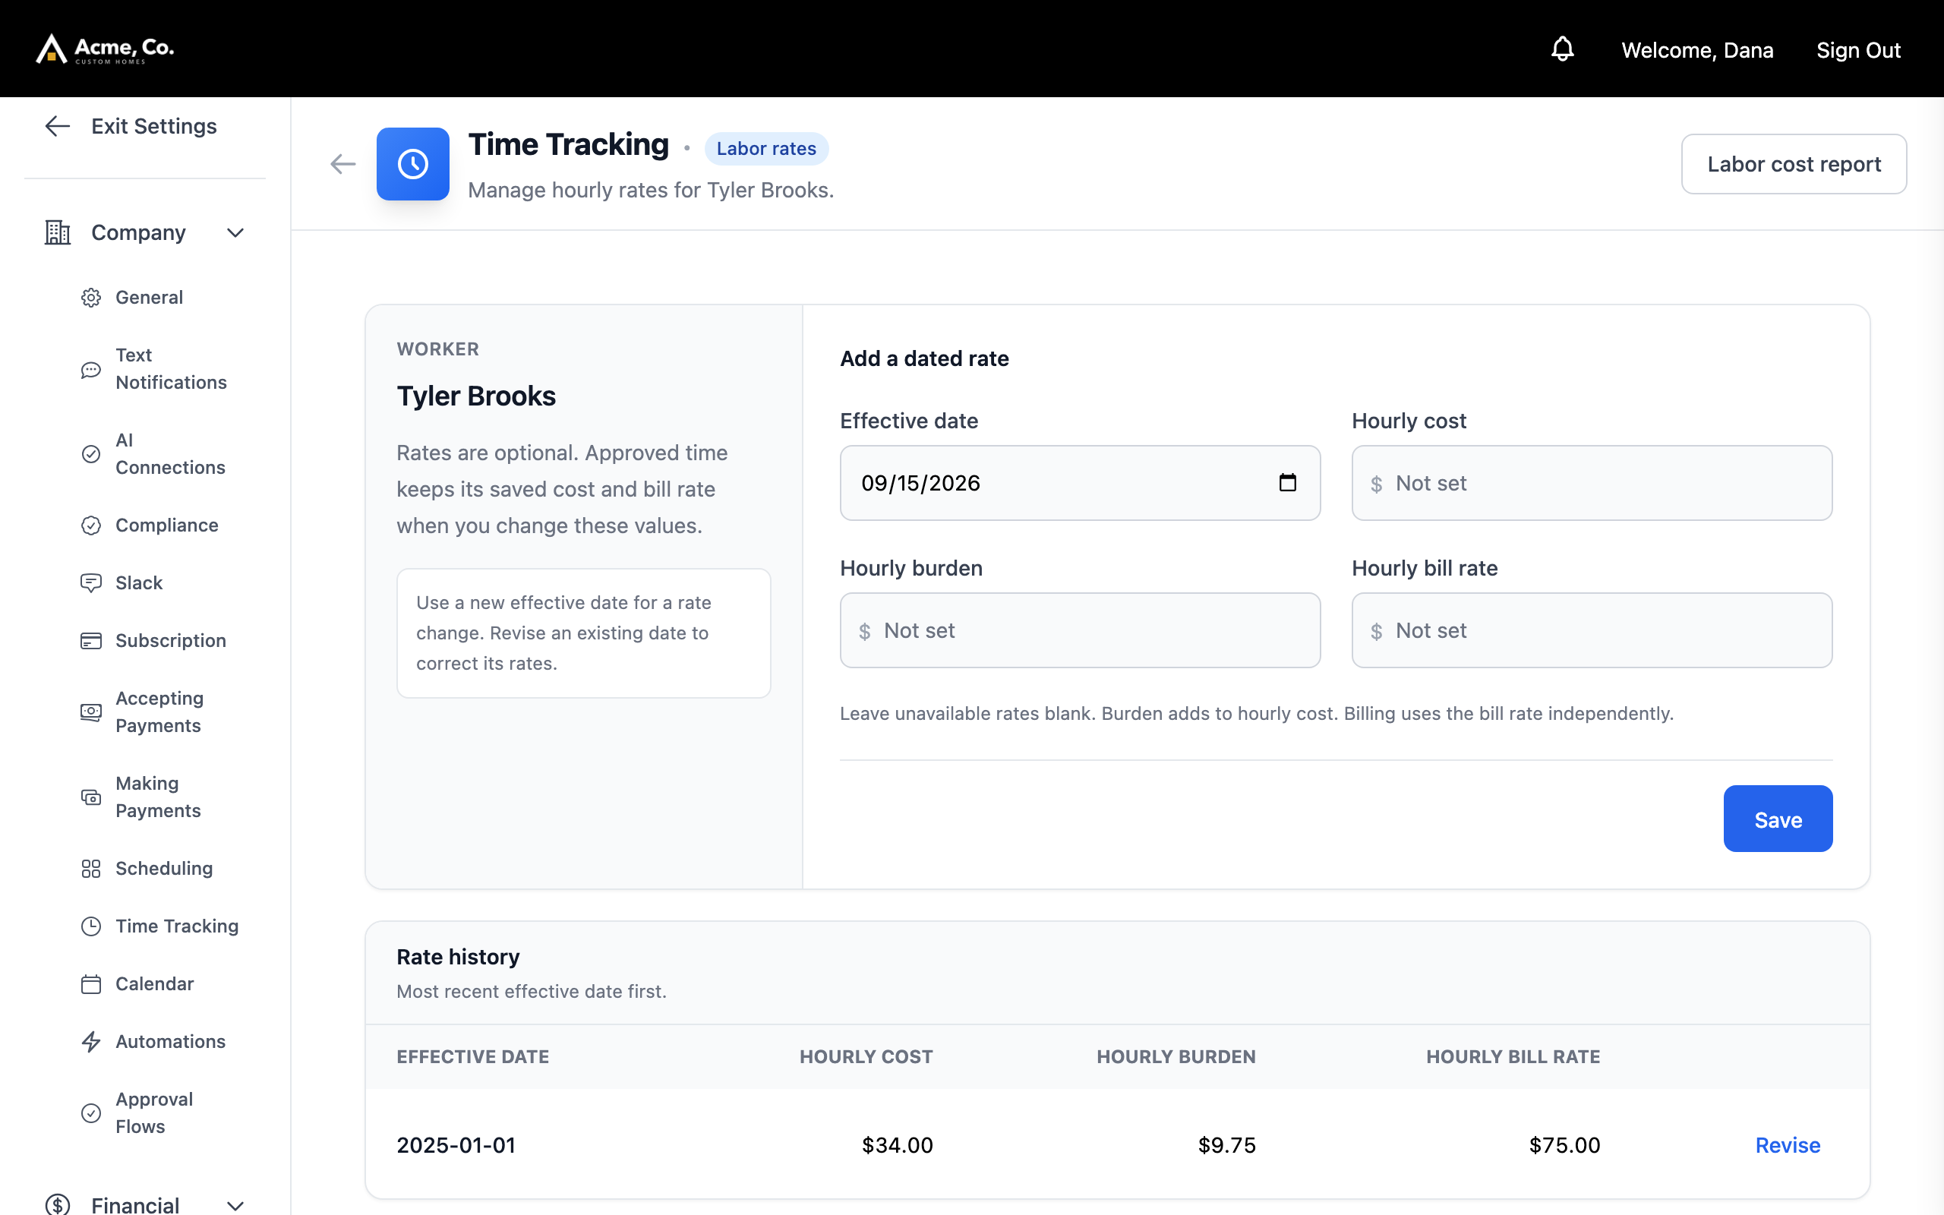Click the notification bell icon
Image resolution: width=1944 pixels, height=1215 pixels.
[1561, 49]
